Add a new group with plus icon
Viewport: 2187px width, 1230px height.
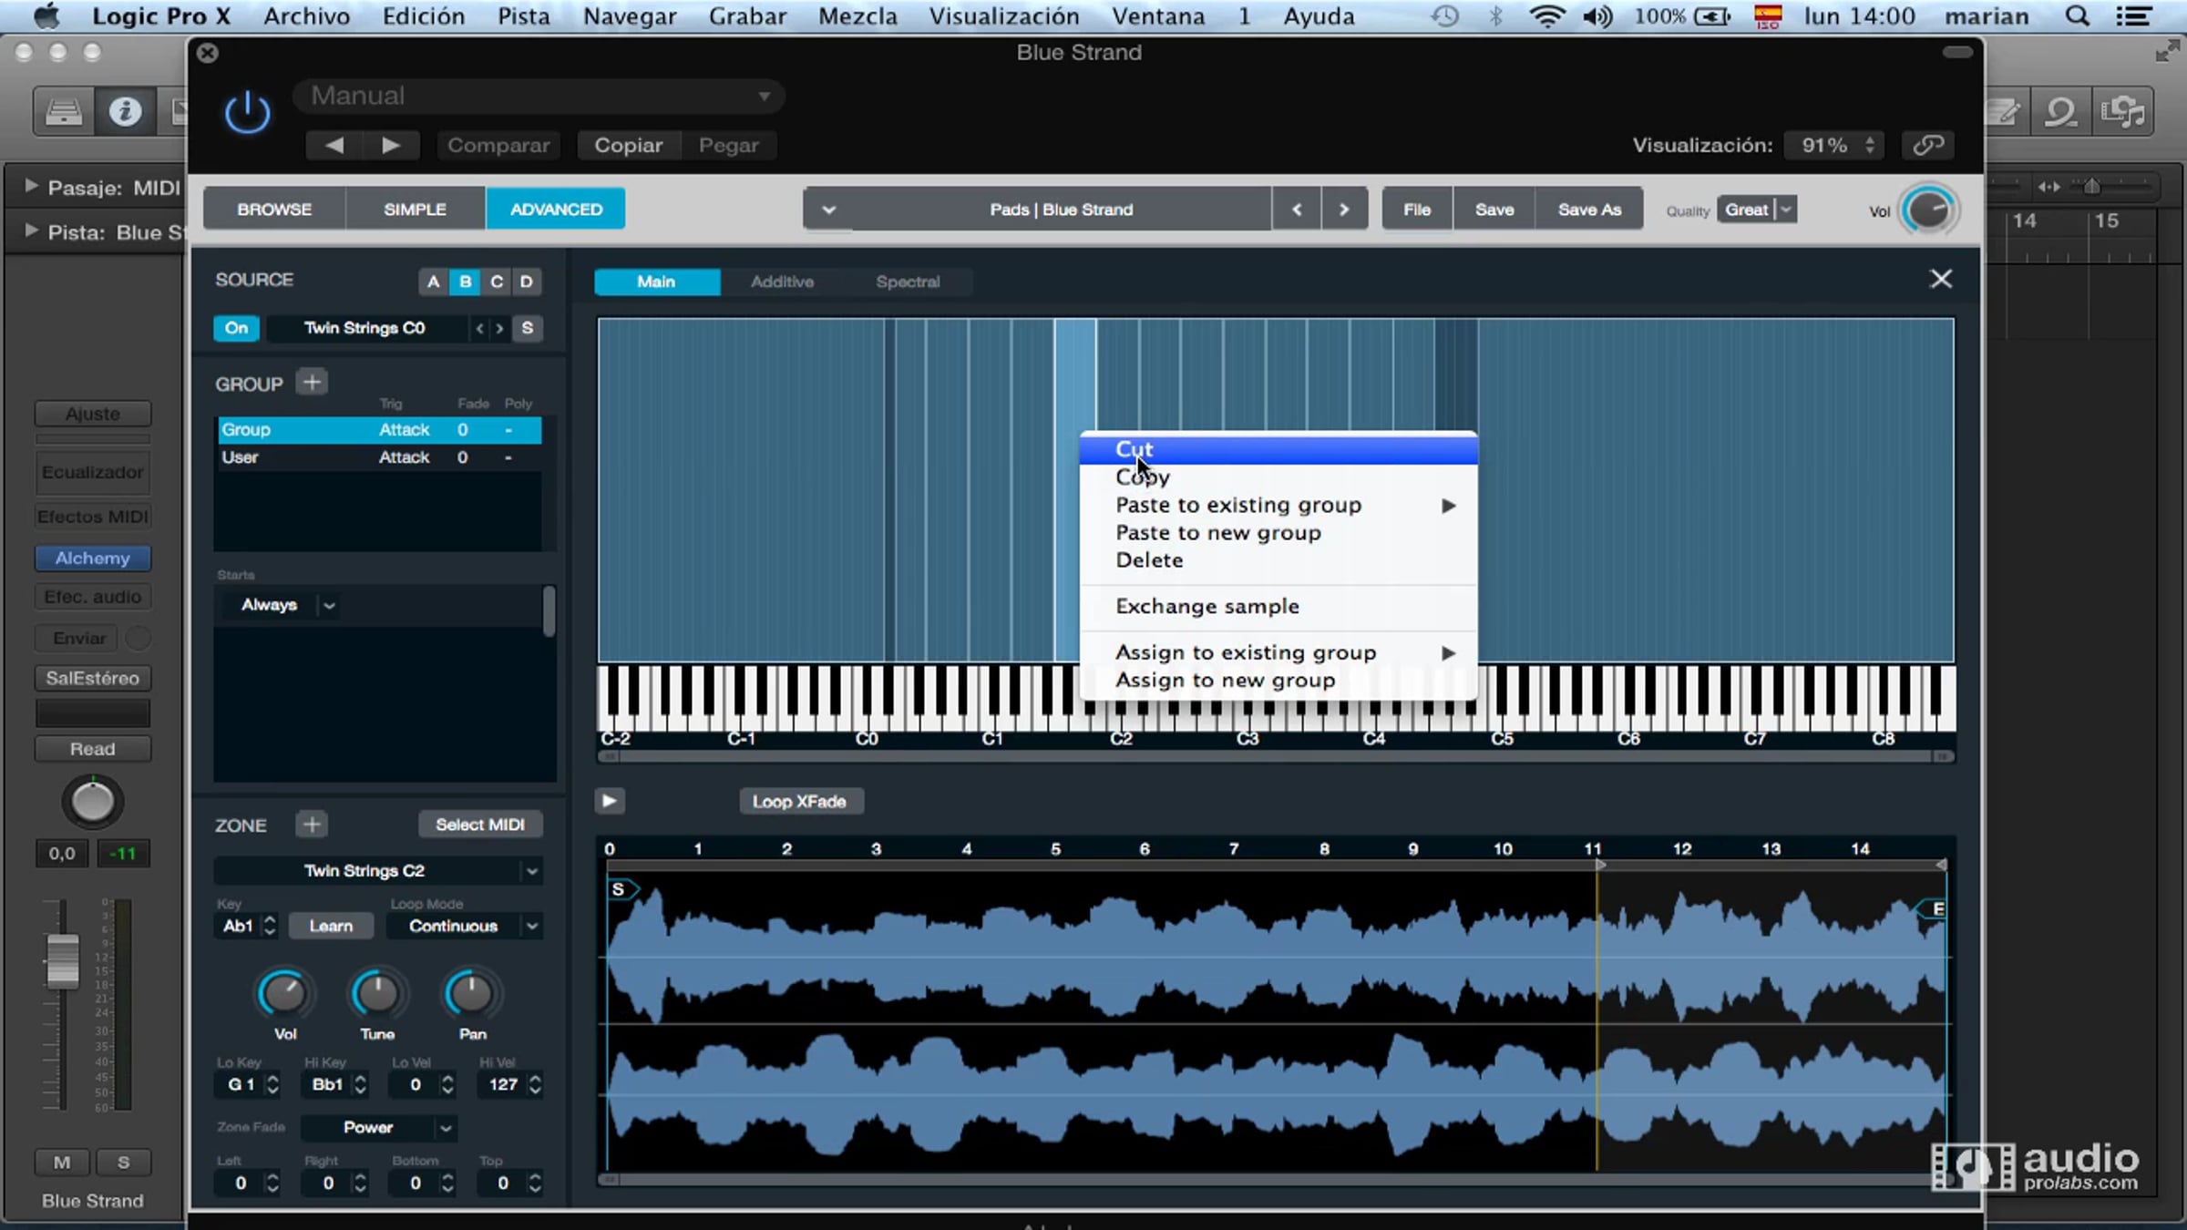[x=312, y=383]
